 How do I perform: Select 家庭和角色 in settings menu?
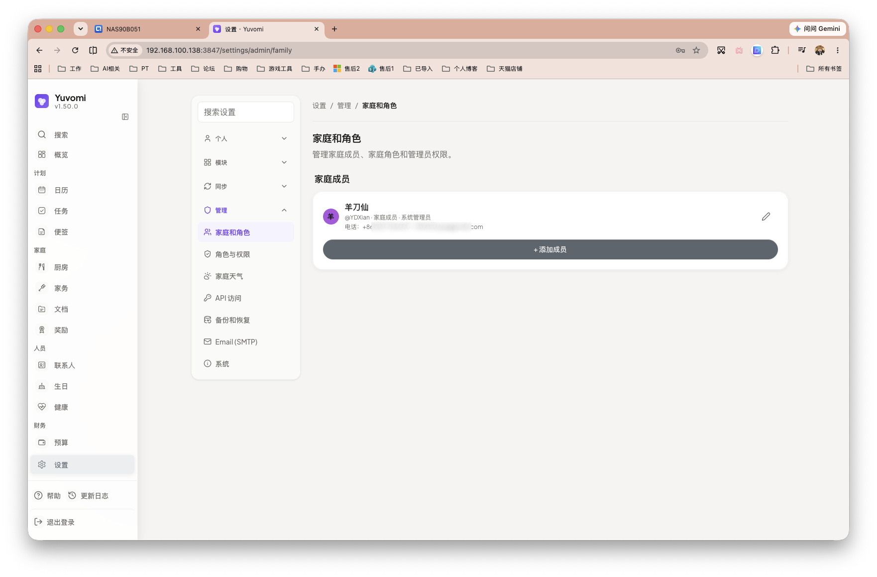pos(246,232)
